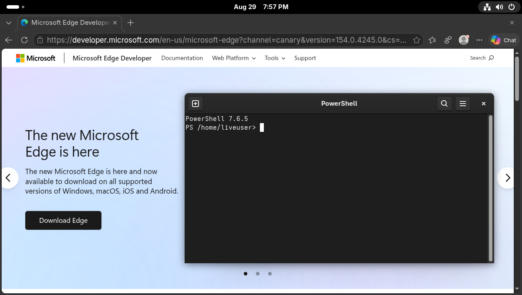522x295 pixels.
Task: Click the Edge address bar URL
Action: (x=226, y=40)
